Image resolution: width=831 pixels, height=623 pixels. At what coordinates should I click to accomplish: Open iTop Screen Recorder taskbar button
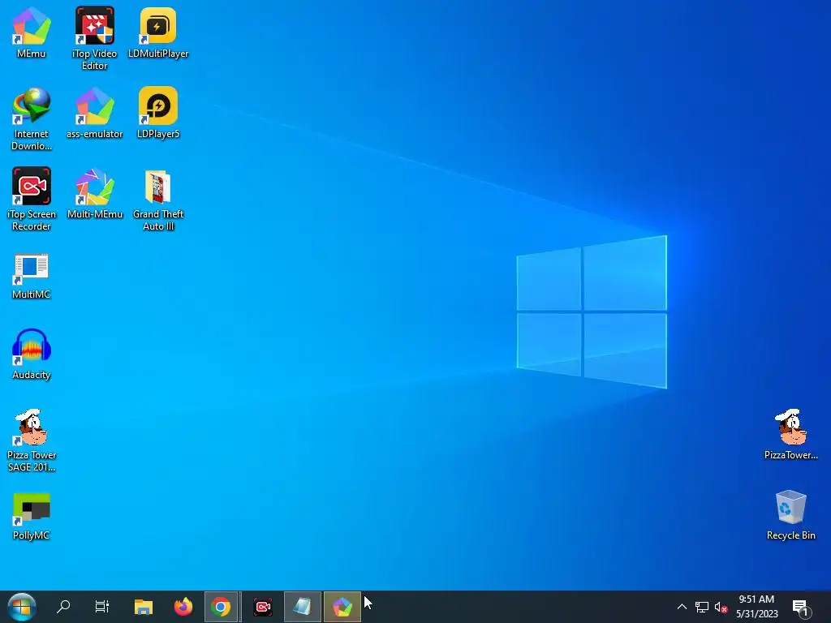coord(263,607)
